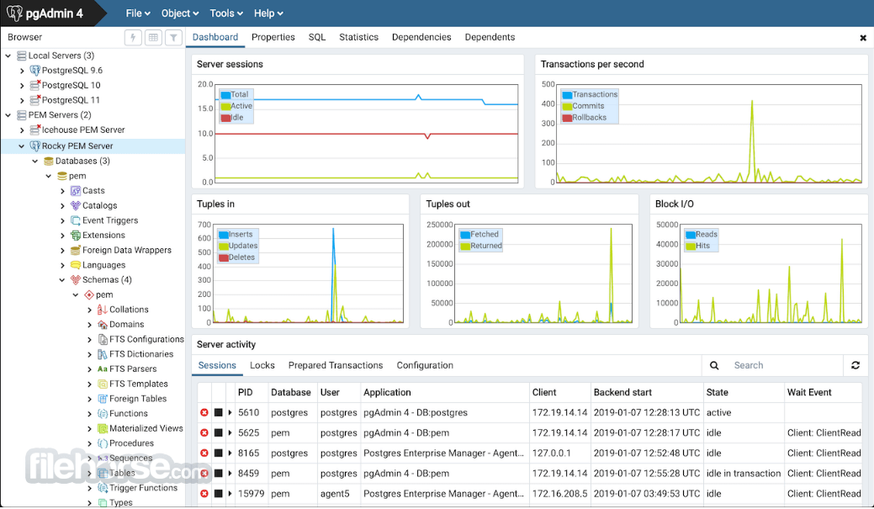The height and width of the screenshot is (509, 874).
Task: Open the Object menu
Action: pos(179,13)
